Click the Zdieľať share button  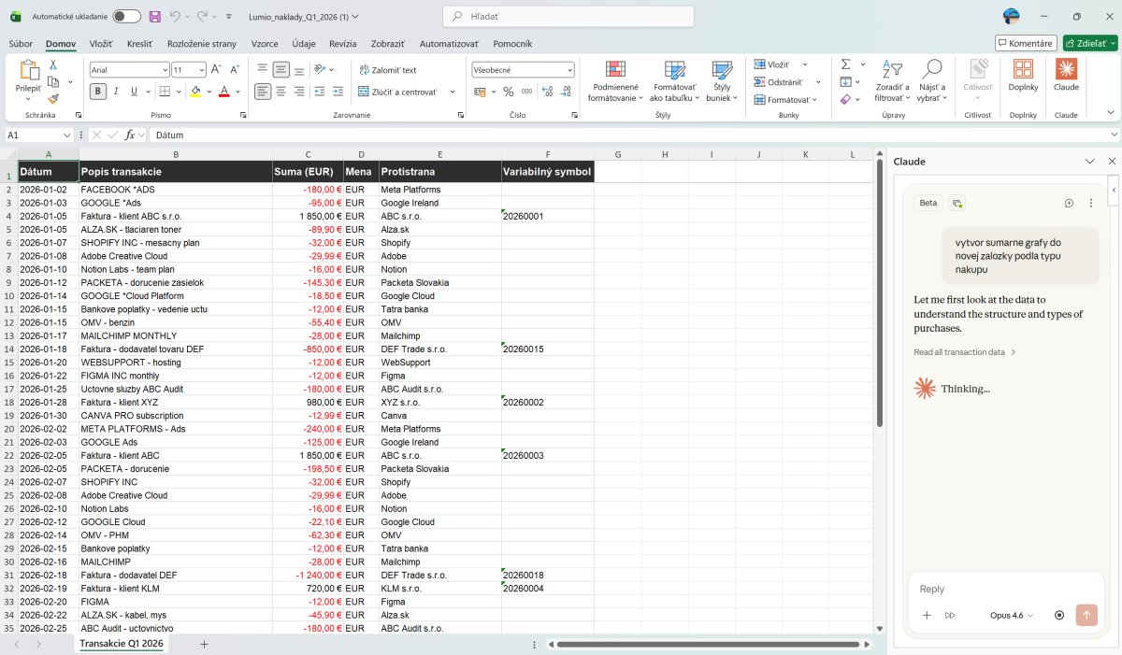point(1089,43)
